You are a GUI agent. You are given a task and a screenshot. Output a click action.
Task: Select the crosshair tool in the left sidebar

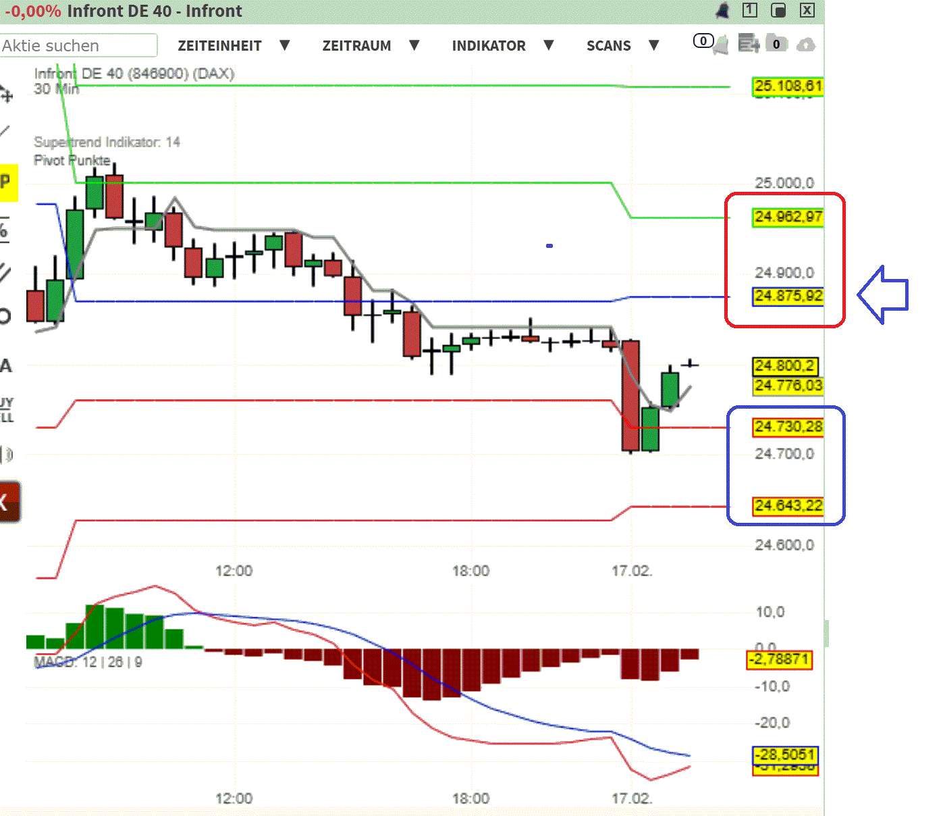coord(7,95)
